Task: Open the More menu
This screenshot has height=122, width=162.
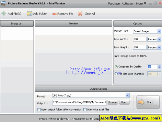Action: pos(141,4)
